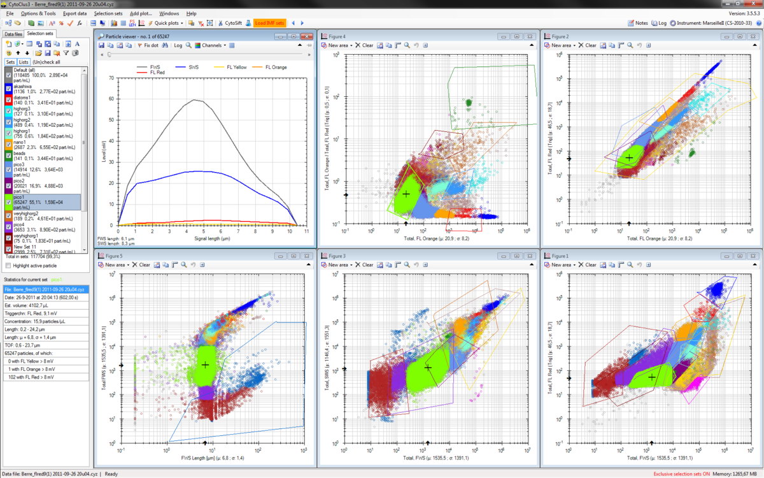Click grid icon after Channels in Particle viewer
The height and width of the screenshot is (478, 764).
(232, 45)
